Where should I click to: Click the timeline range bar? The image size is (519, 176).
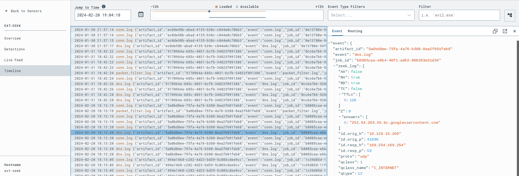tap(237, 15)
